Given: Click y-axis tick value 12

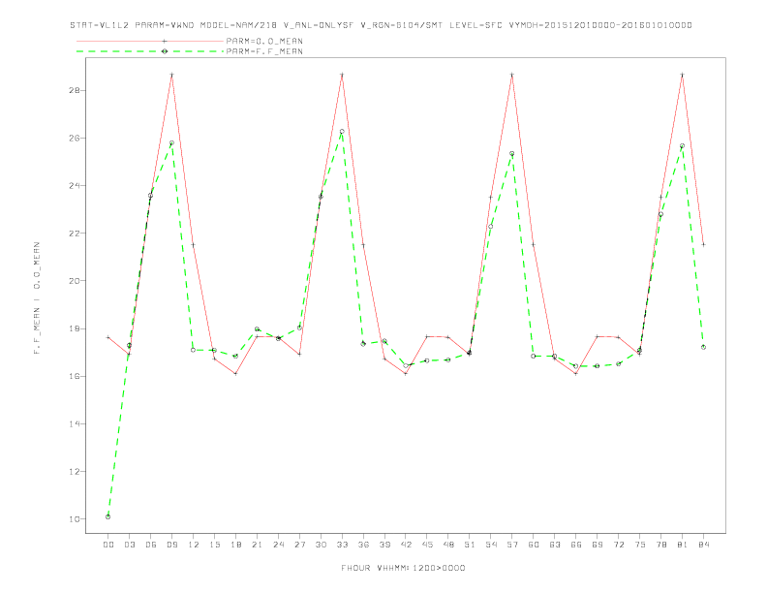Looking at the screenshot, I should [x=76, y=472].
